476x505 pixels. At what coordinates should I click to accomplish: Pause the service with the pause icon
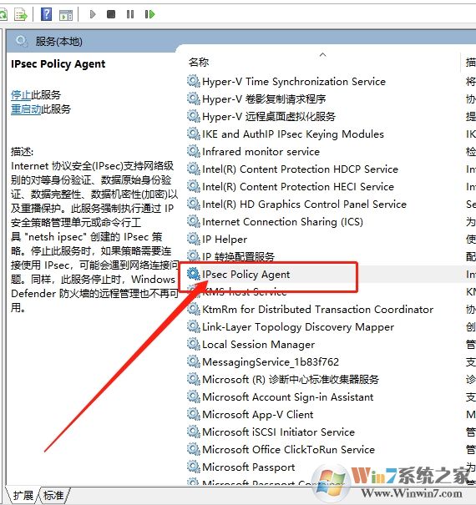click(130, 14)
